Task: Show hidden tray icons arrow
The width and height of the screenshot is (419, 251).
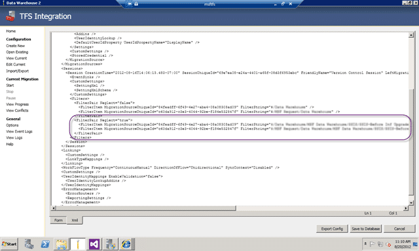Action: point(365,244)
